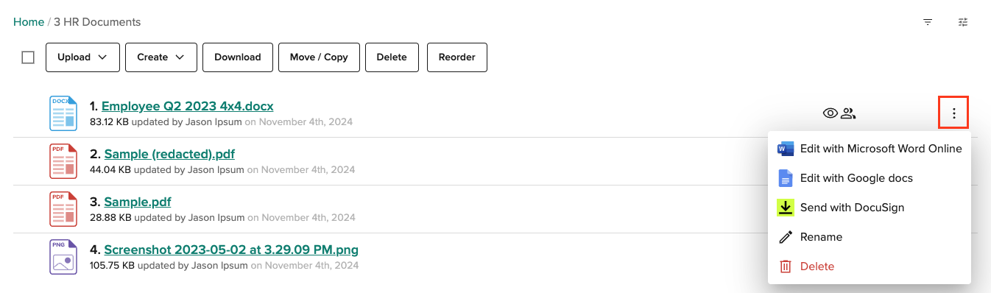Toggle the eye visibility icon on Employee row
This screenshot has height=293, width=991.
click(830, 113)
